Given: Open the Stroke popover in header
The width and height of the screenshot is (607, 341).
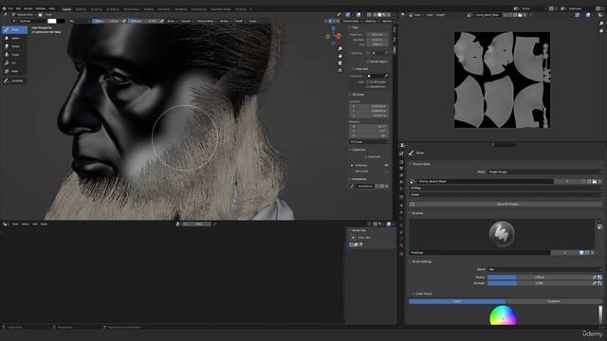Looking at the screenshot, I should (225, 21).
